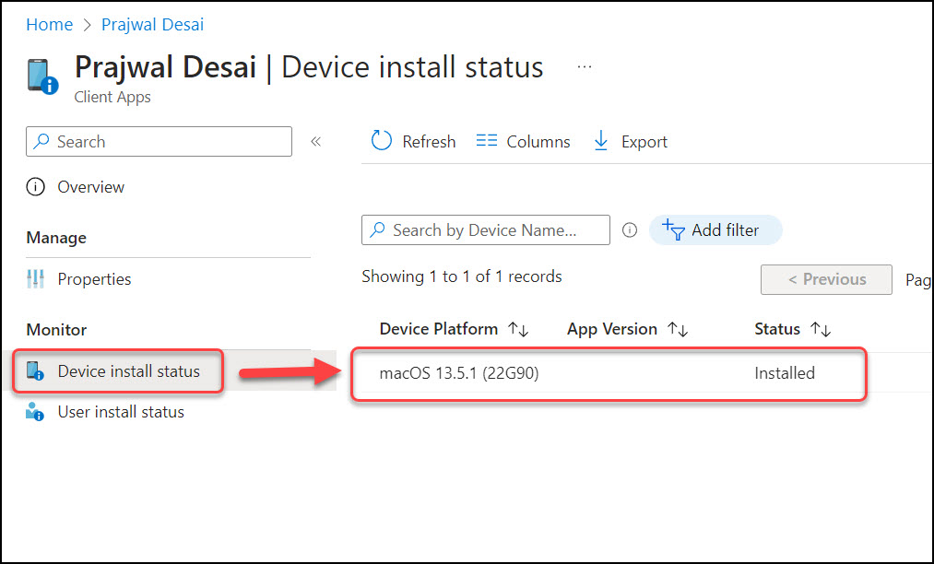
Task: Select the Overview info icon
Action: (36, 187)
